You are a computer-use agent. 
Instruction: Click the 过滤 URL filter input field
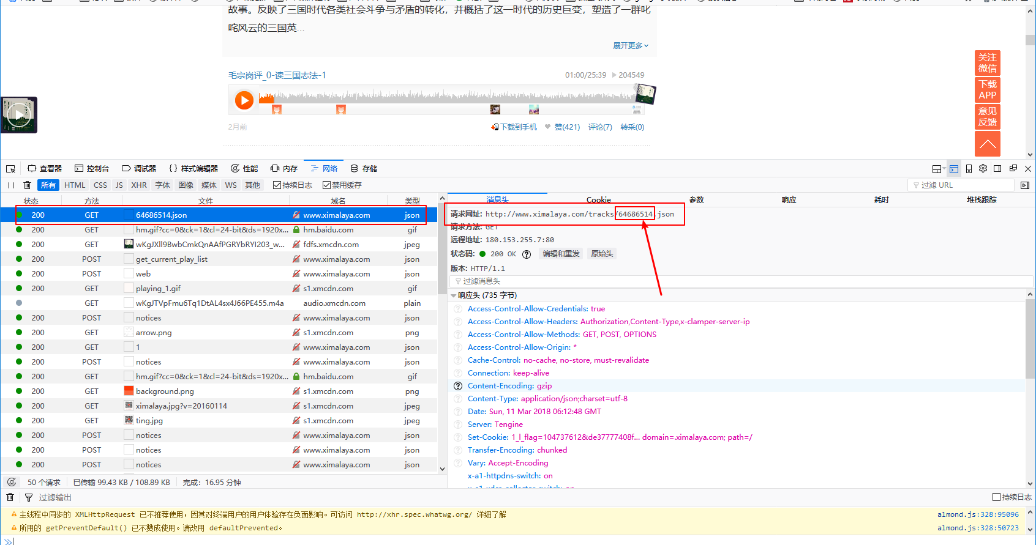pyautogui.click(x=961, y=185)
